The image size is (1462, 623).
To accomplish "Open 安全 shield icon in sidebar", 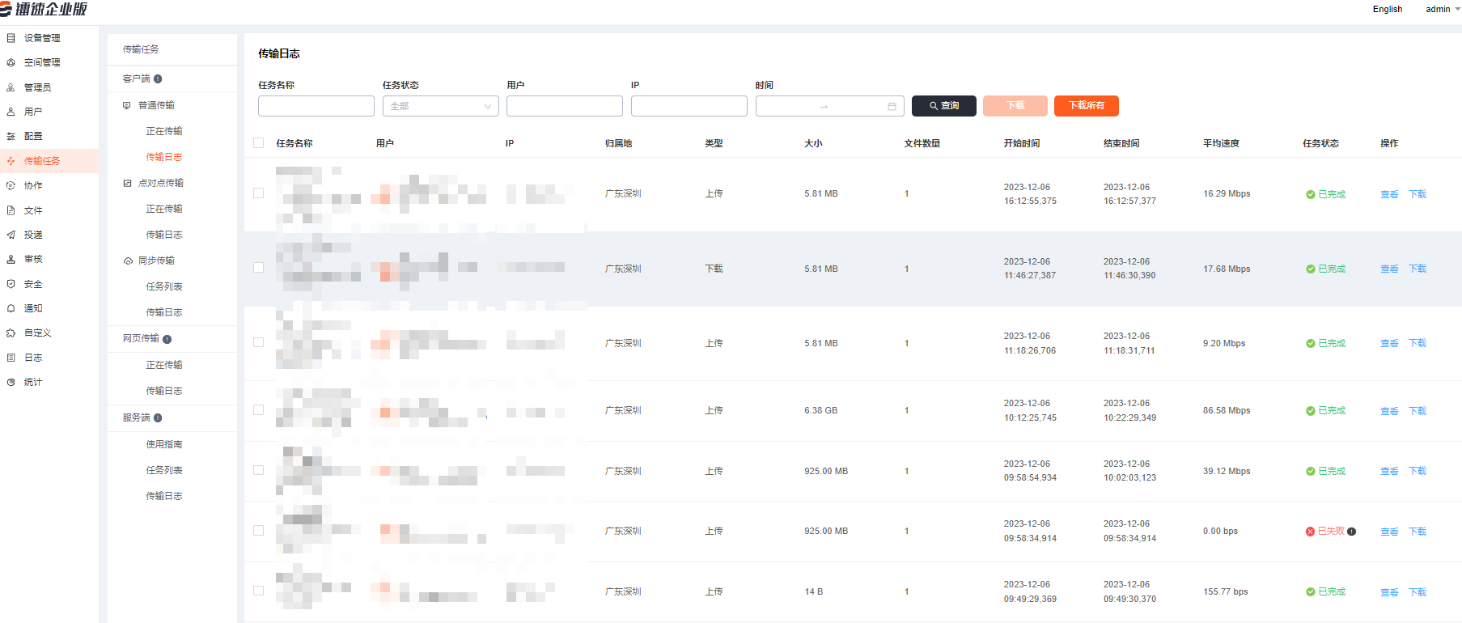I will click(x=11, y=284).
